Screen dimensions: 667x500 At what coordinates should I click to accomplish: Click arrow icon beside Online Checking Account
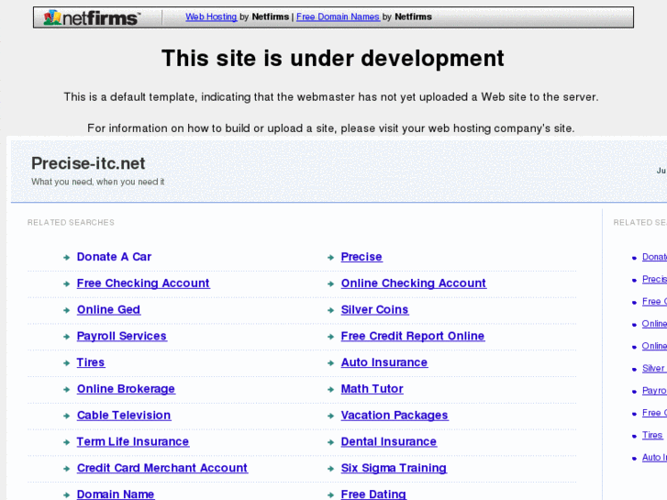[330, 283]
